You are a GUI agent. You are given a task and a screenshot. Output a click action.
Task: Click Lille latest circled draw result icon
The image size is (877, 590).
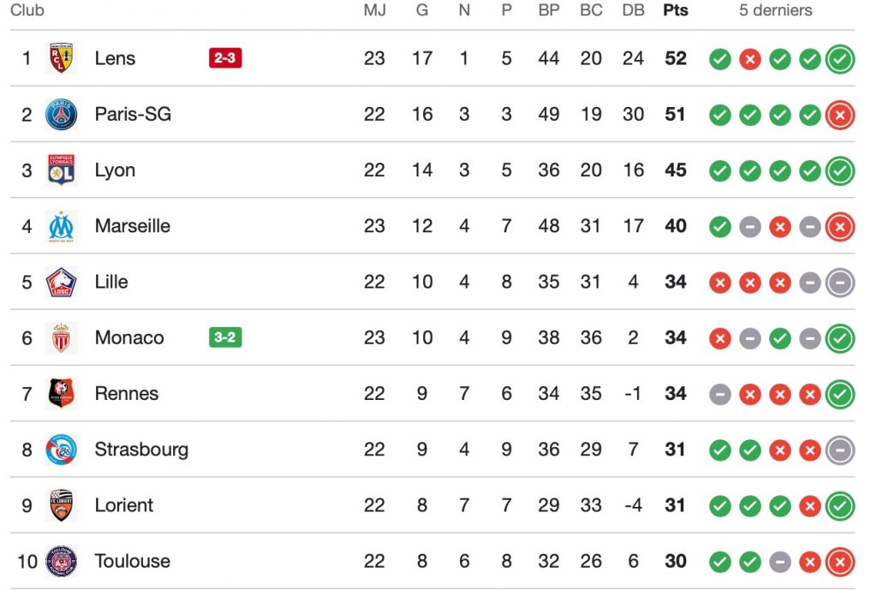coord(840,283)
